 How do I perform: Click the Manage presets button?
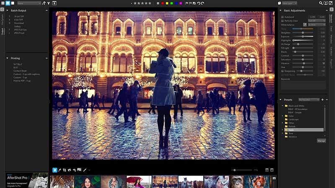(321, 141)
